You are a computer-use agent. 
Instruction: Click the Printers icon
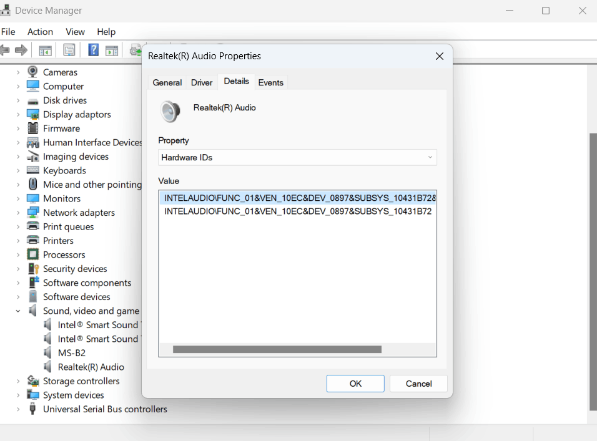pos(32,240)
